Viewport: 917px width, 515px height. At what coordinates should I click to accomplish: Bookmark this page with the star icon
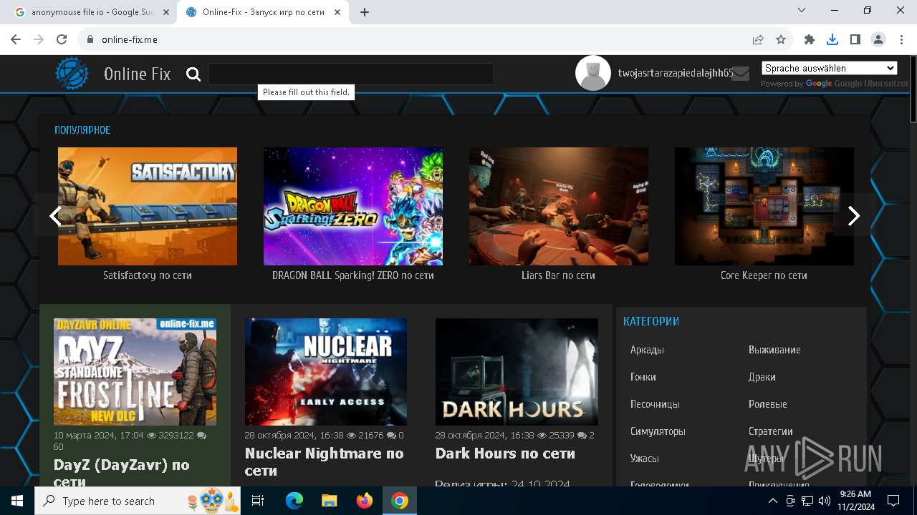tap(781, 39)
